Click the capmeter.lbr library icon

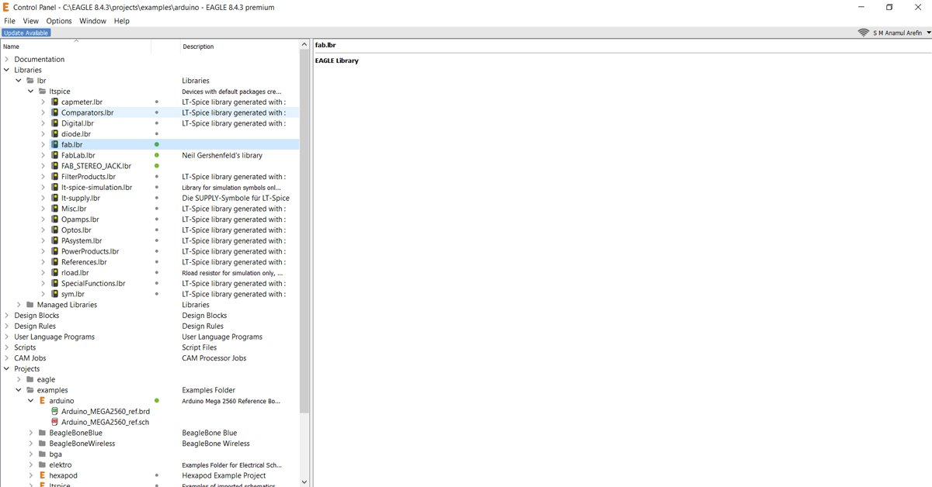(55, 102)
